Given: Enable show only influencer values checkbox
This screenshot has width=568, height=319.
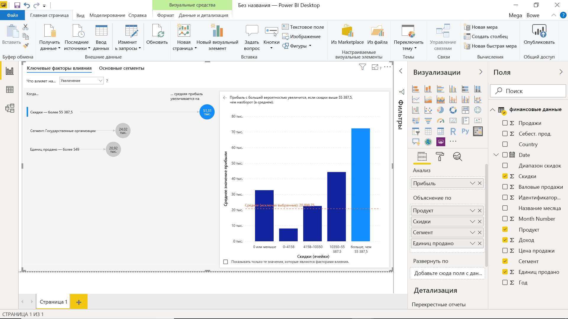Looking at the screenshot, I should [226, 262].
